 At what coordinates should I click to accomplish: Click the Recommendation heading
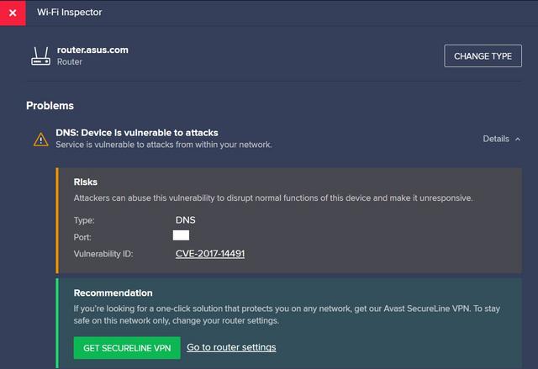pyautogui.click(x=113, y=293)
